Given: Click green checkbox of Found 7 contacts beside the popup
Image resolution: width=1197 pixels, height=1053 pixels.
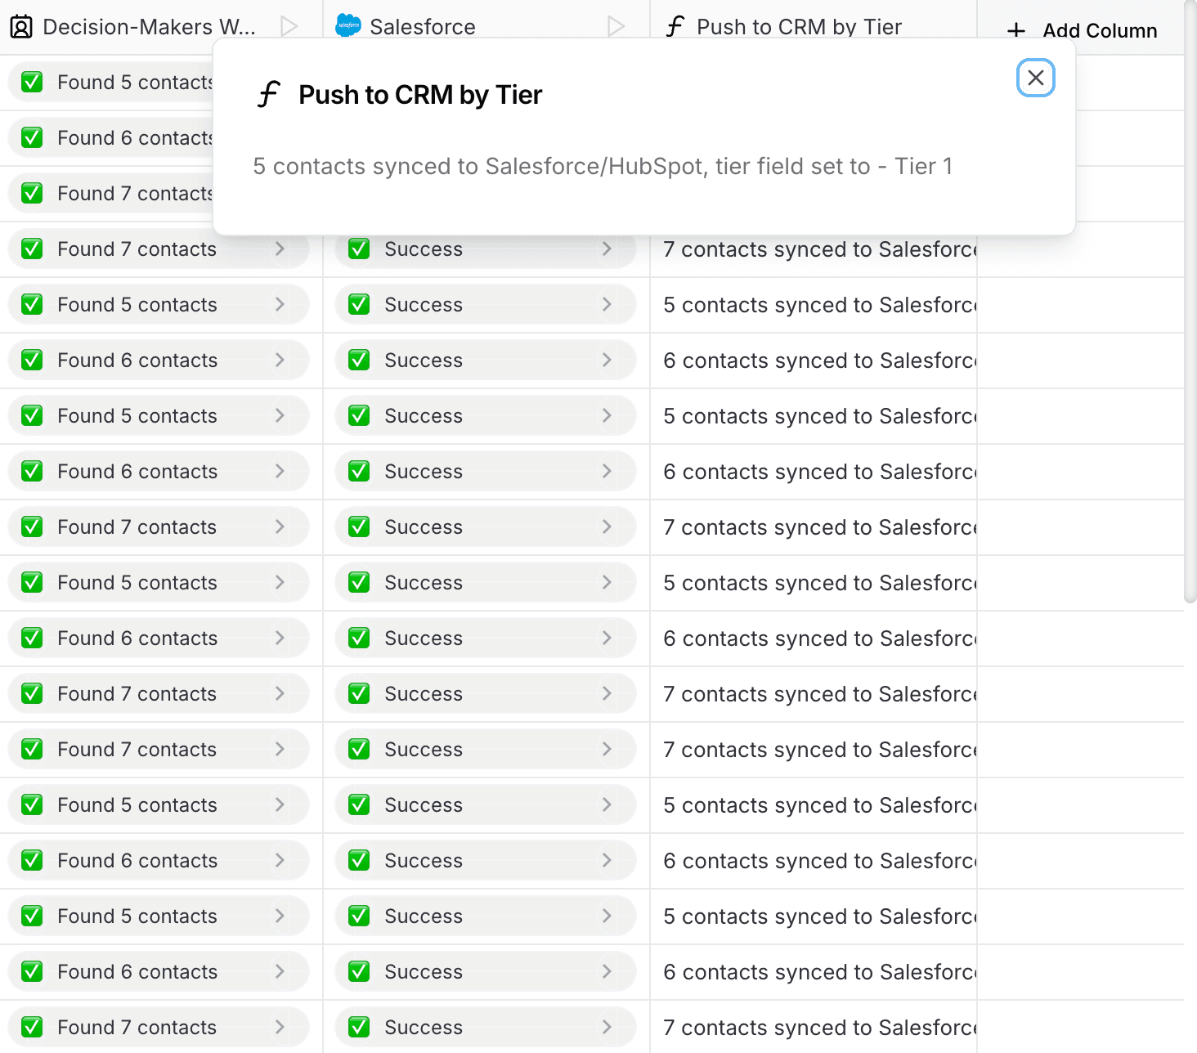Looking at the screenshot, I should [x=32, y=194].
